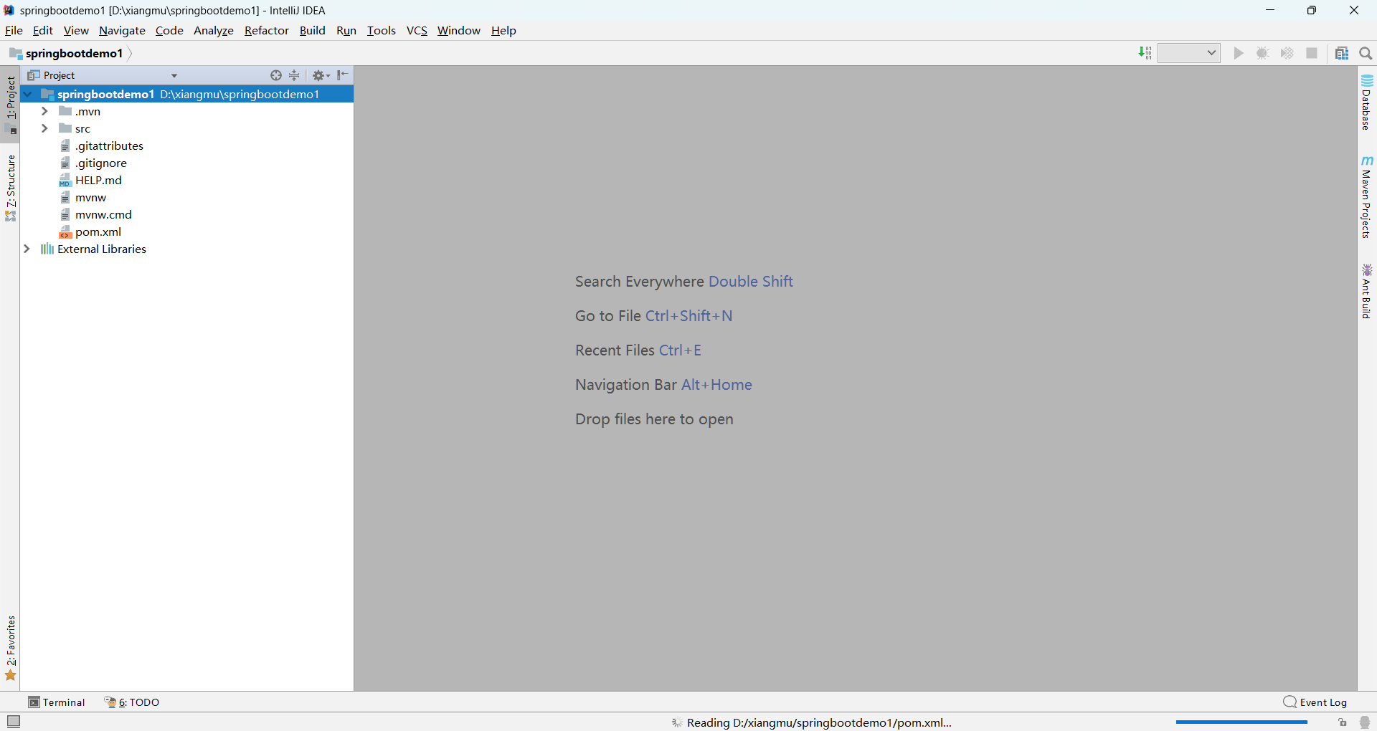
Task: Open the Code menu
Action: pyautogui.click(x=169, y=30)
